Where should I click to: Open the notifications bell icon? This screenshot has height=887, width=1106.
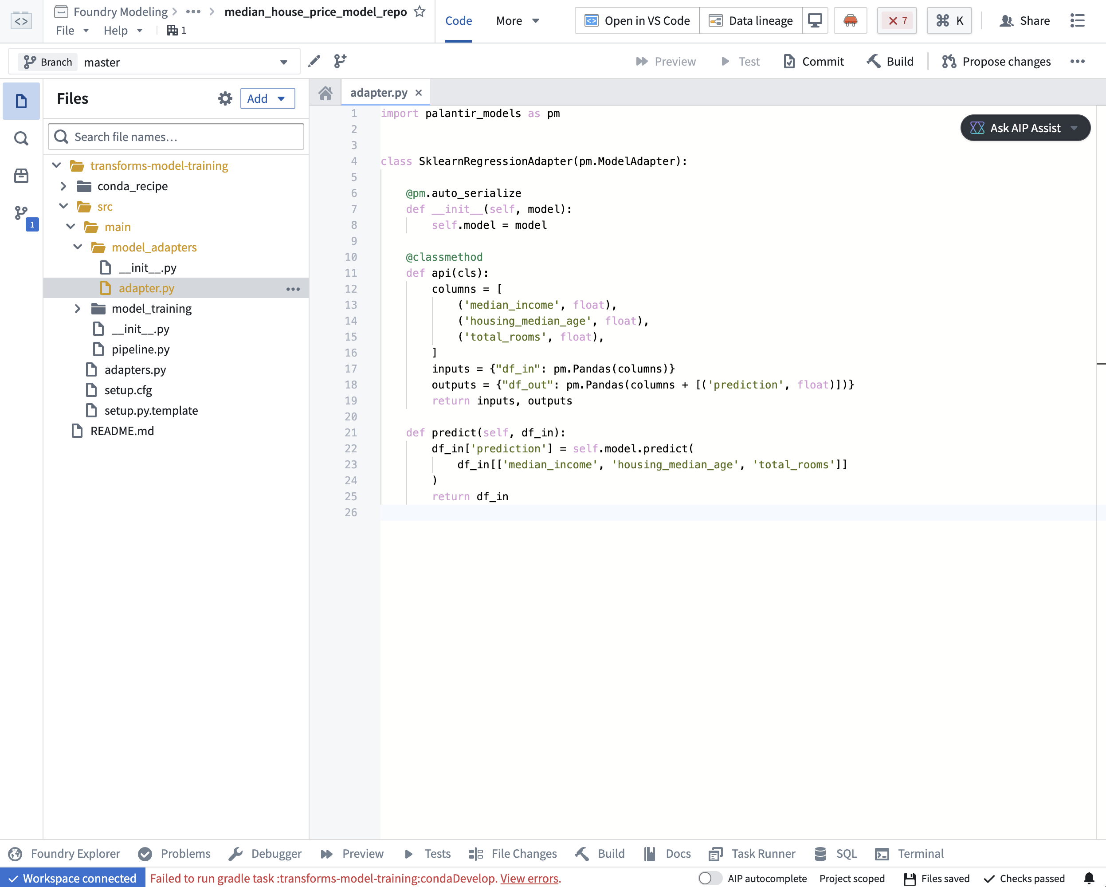1089,878
